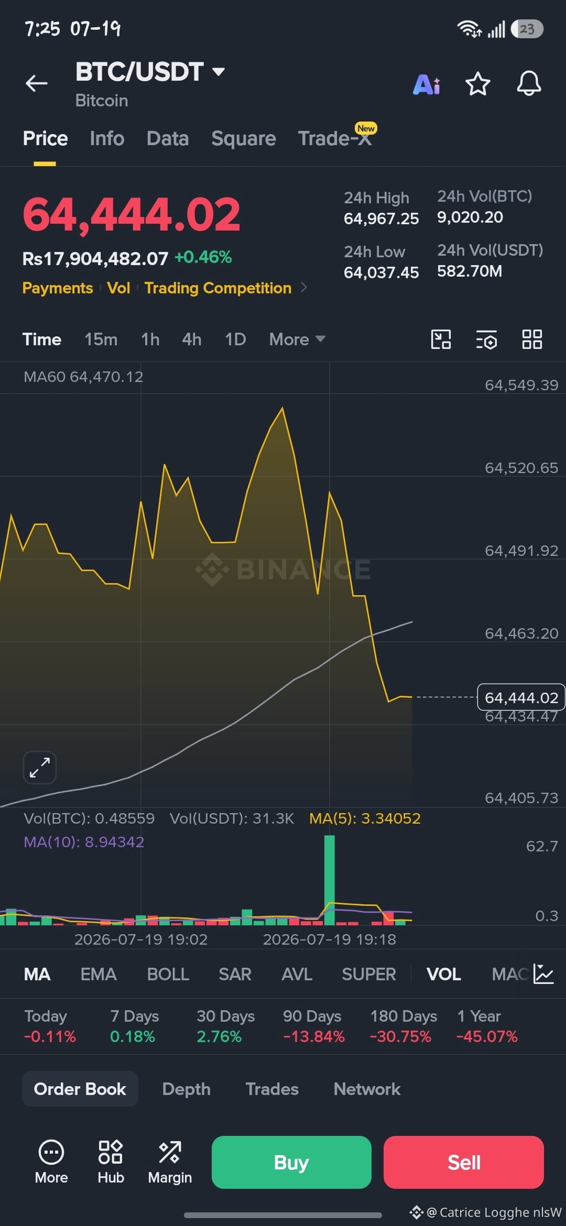Image resolution: width=566 pixels, height=1226 pixels.
Task: Go back with the left arrow icon
Action: (x=37, y=83)
